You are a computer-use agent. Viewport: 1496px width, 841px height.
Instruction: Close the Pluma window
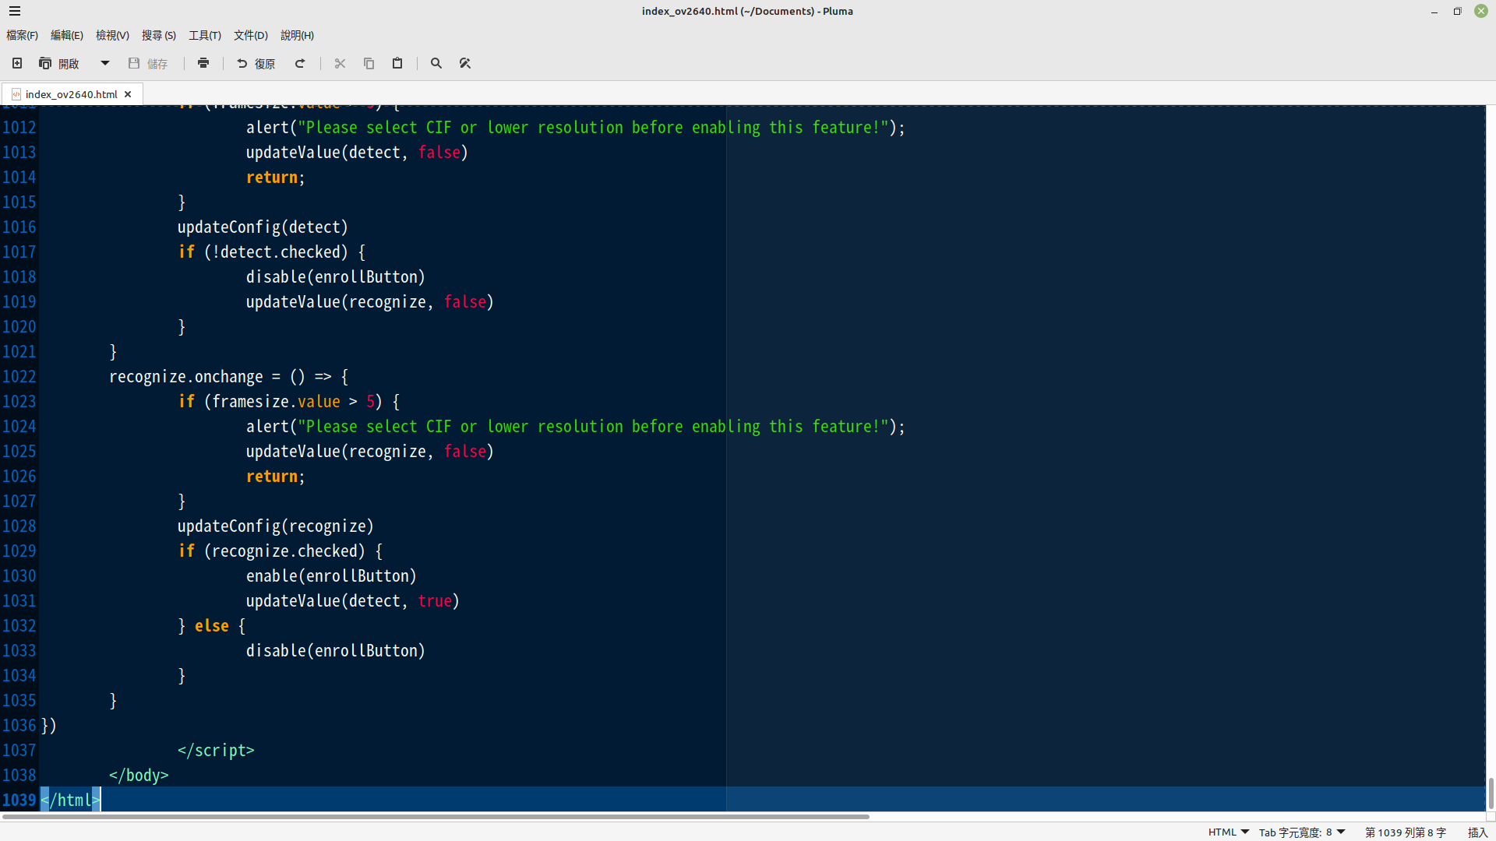(x=1481, y=11)
